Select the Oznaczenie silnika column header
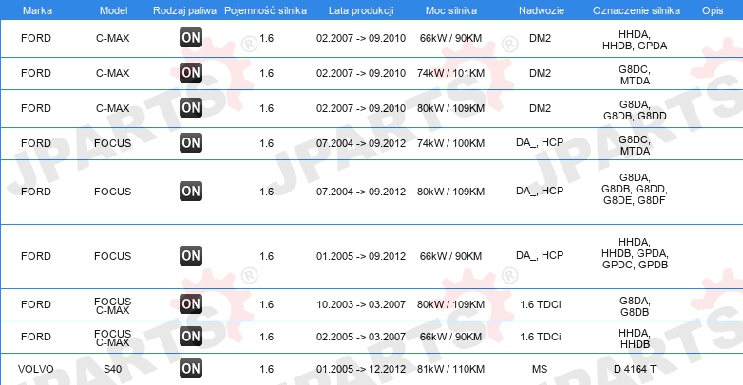Viewport: 743px width, 385px height. [637, 10]
